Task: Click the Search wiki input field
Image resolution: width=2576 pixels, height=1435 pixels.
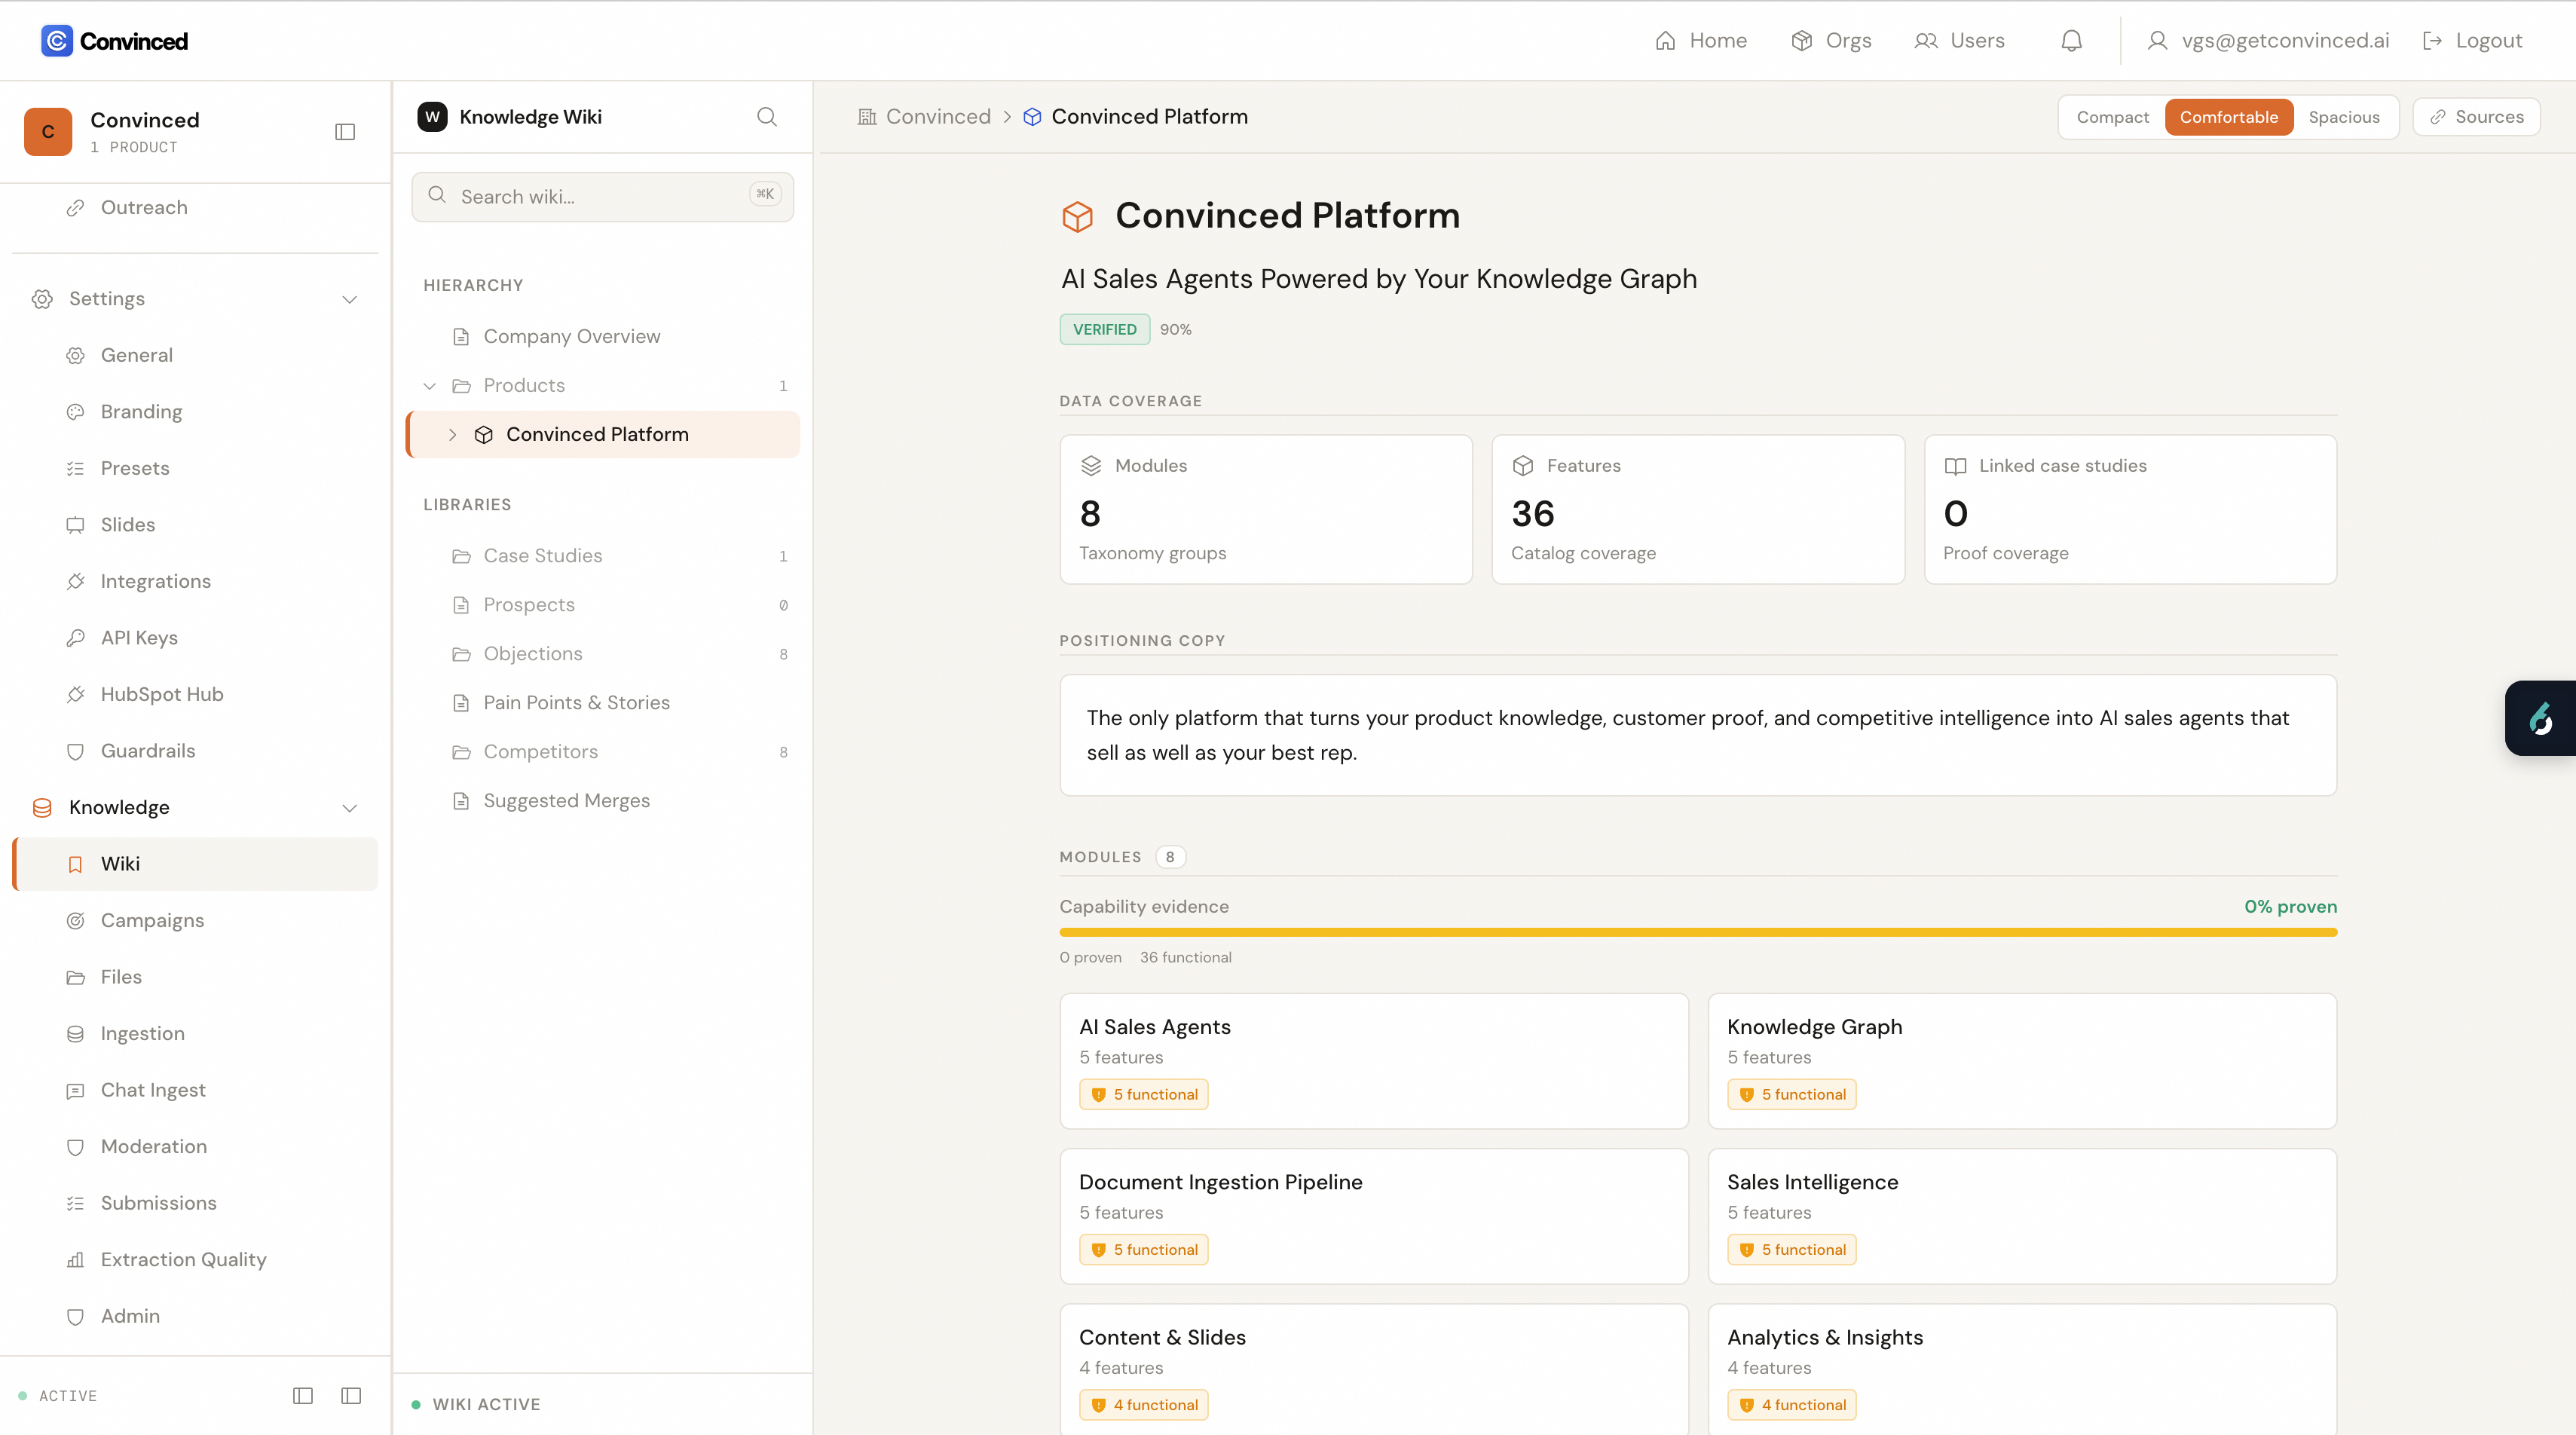Action: (602, 197)
